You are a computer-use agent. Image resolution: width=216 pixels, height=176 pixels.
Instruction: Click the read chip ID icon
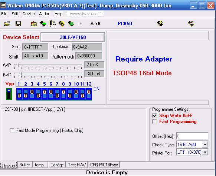click(x=71, y=24)
